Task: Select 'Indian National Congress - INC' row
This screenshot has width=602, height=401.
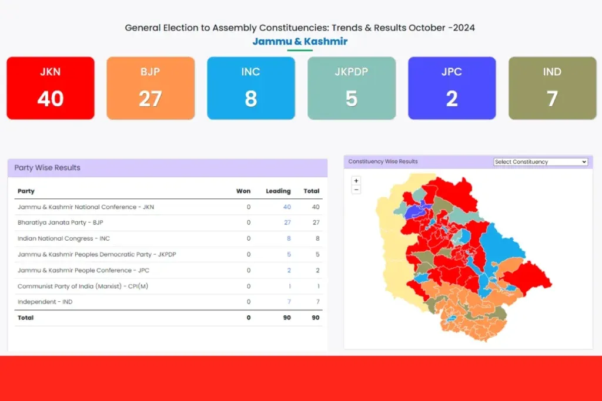Action: [169, 238]
